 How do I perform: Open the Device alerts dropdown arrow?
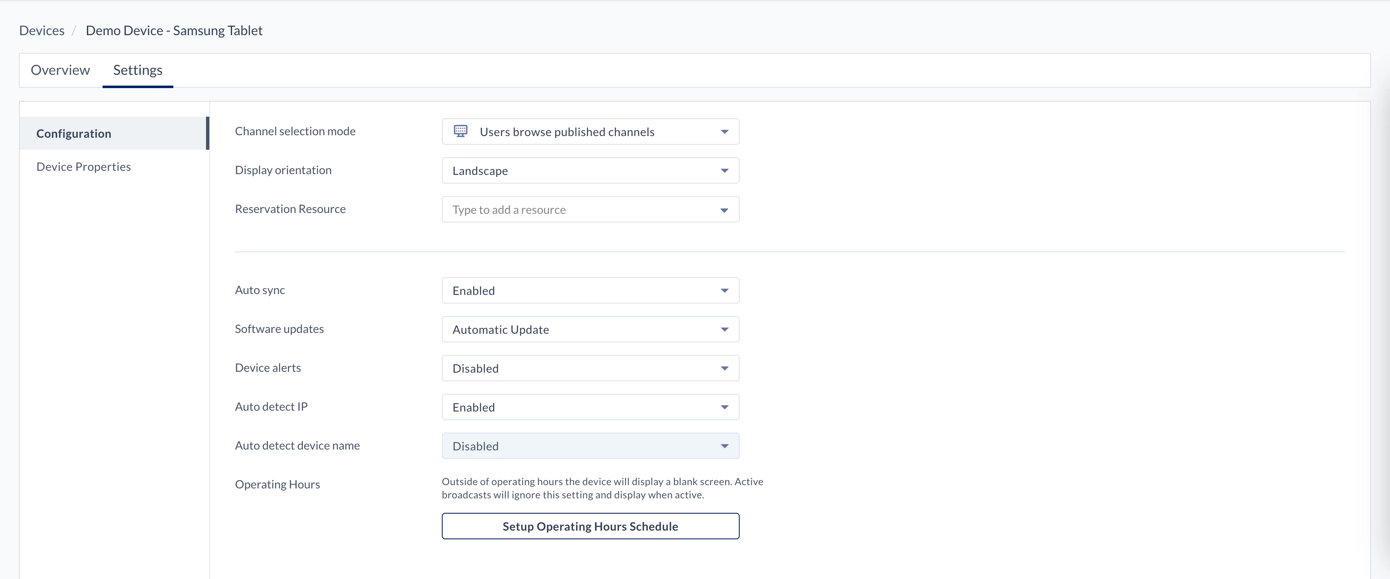[x=724, y=368]
